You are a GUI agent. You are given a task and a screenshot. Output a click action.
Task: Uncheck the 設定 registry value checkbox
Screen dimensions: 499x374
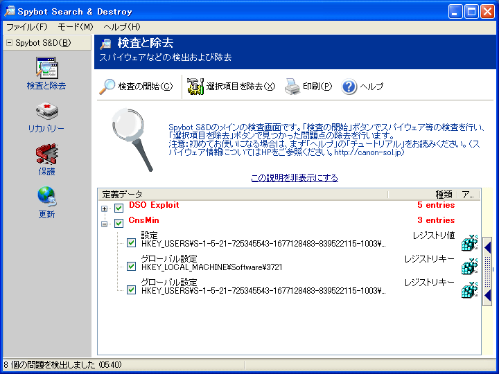click(131, 243)
